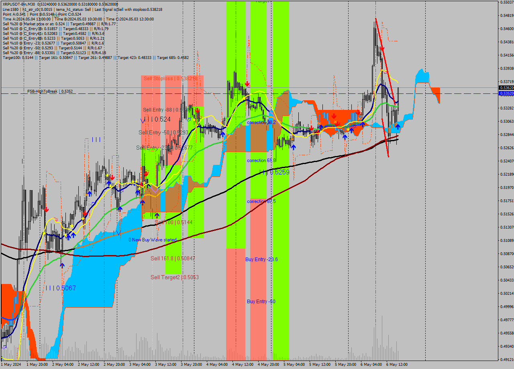Click the '0 New Buy Wave started' label
The image size is (514, 369).
coord(153,240)
